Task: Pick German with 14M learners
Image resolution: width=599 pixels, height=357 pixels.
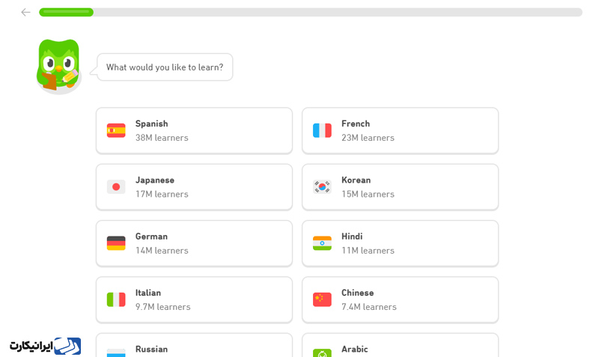Action: 194,243
